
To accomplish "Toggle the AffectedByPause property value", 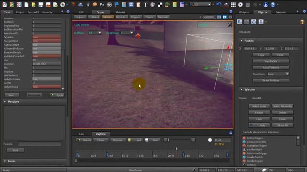I will (47, 49).
